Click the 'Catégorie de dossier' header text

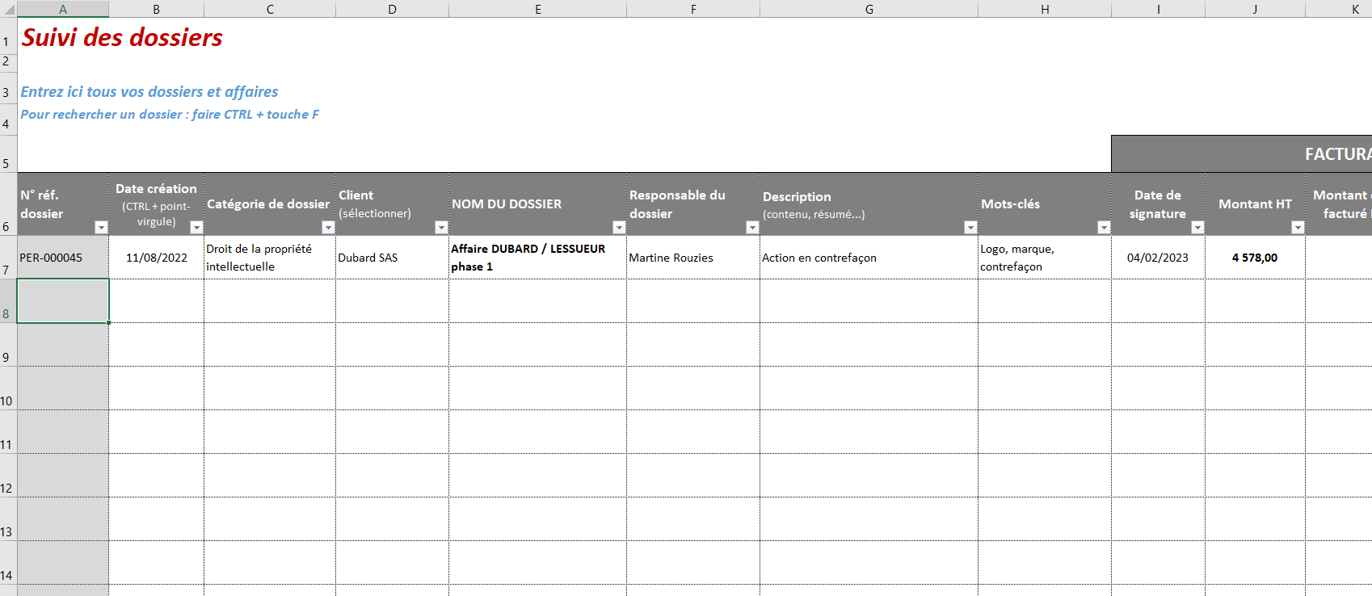point(268,204)
